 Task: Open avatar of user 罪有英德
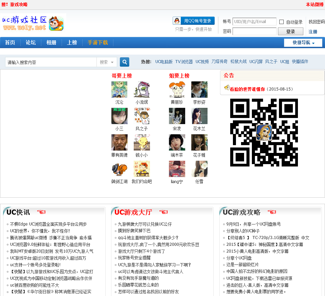point(120,142)
